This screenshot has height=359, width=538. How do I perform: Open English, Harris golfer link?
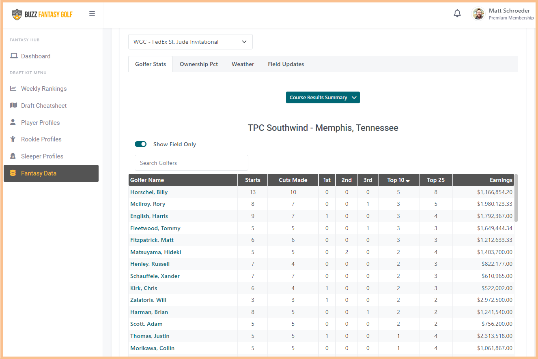(149, 216)
